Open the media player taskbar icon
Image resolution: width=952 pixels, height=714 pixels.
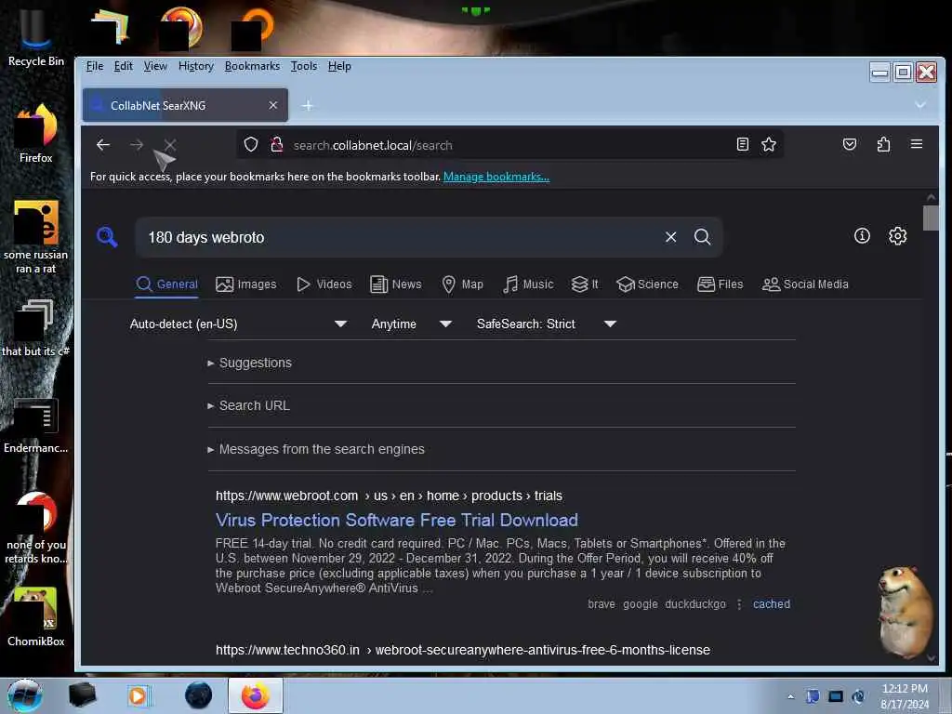pyautogui.click(x=139, y=695)
